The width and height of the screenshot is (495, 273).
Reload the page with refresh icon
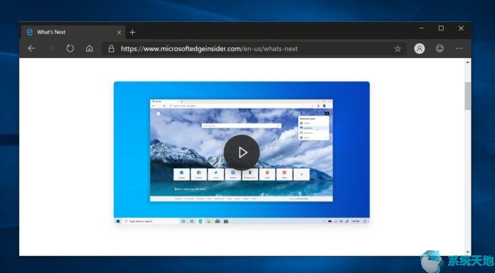pos(70,48)
